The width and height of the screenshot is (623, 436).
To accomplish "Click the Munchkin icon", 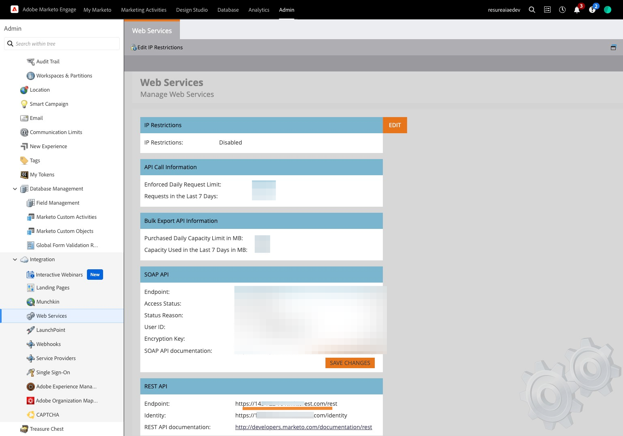I will (31, 302).
